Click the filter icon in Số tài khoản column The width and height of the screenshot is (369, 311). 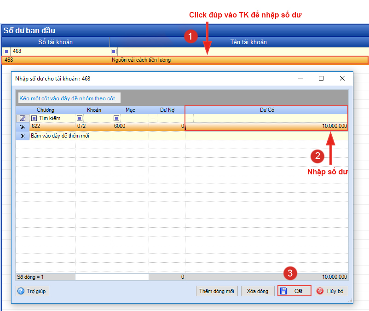point(6,52)
